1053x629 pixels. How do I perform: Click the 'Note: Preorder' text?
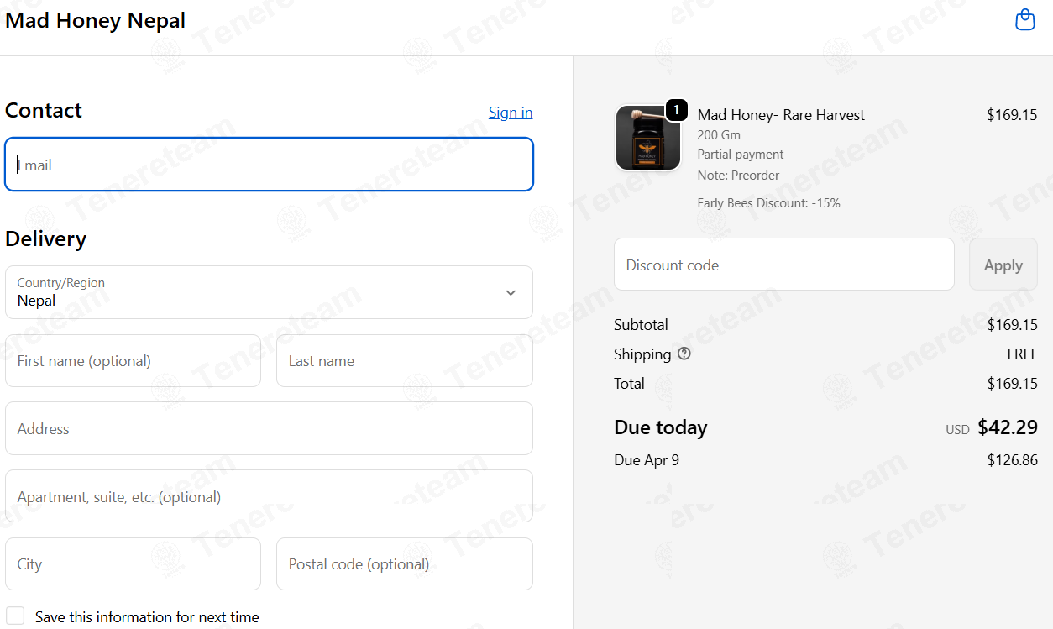coord(738,176)
